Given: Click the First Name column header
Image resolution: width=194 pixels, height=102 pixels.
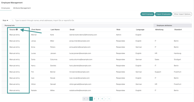Looking at the screenshot, I should click(36, 30).
